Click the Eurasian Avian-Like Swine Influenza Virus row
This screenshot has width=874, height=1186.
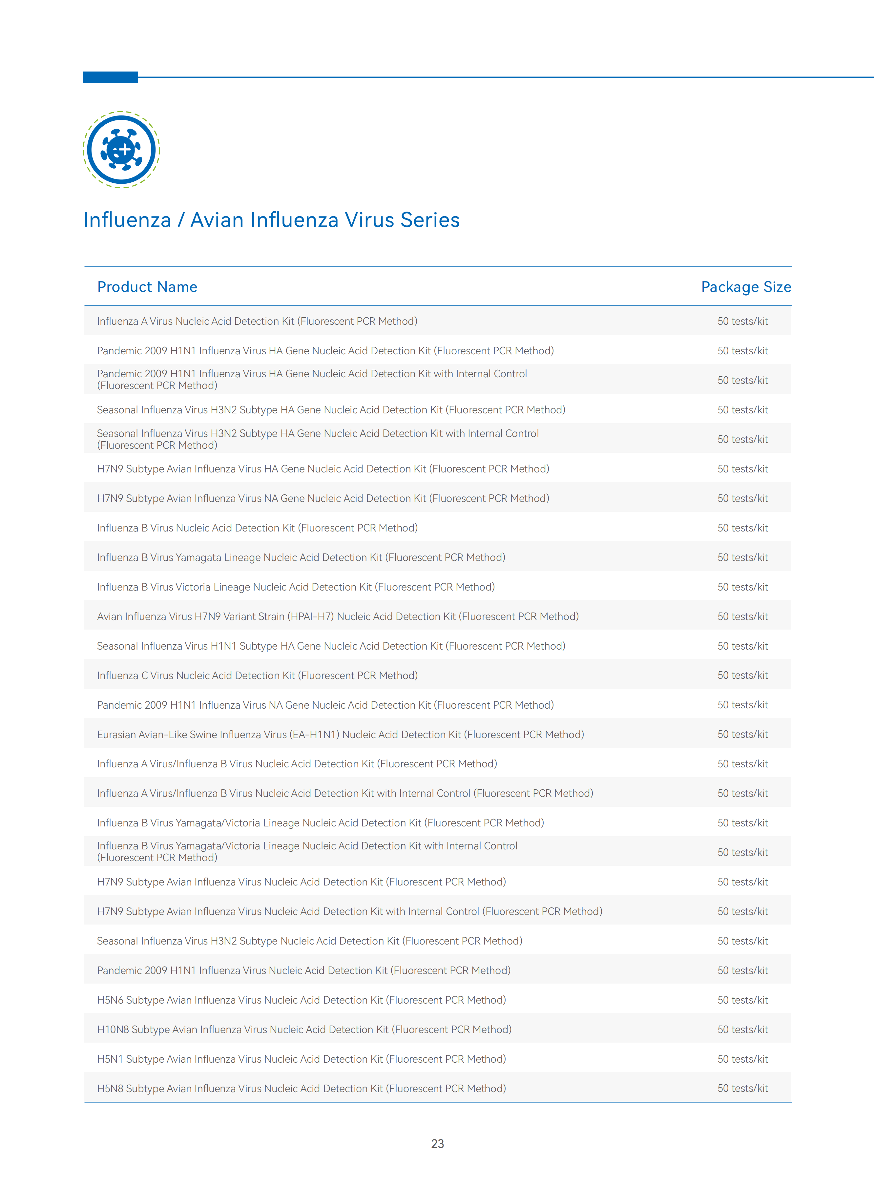click(x=438, y=734)
